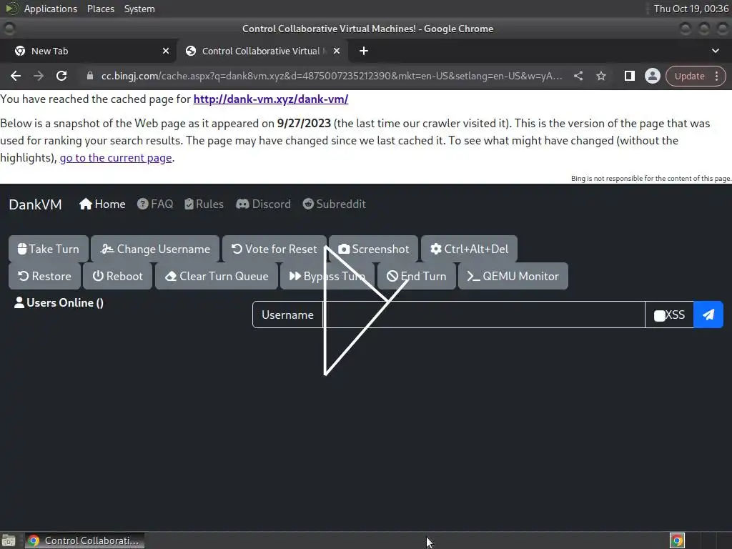Send Ctrl+Alt+Del to the VM
Viewport: 732px width, 549px height.
[469, 249]
